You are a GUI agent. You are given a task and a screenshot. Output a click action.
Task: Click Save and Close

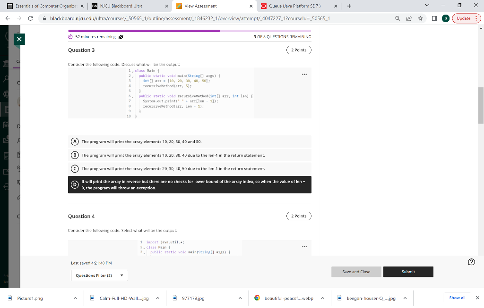point(356,272)
